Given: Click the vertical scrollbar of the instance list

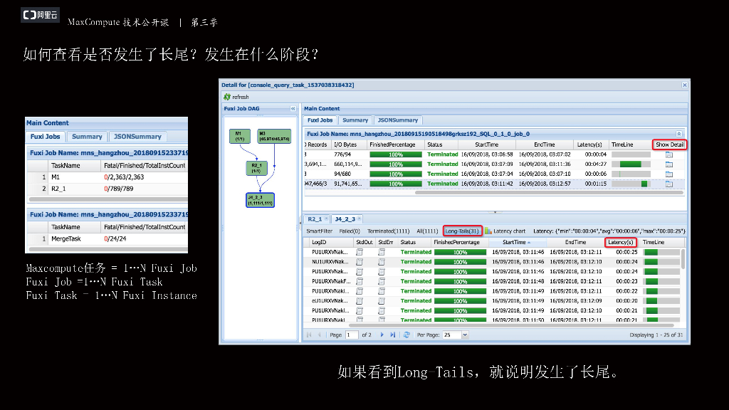Looking at the screenshot, I should click(683, 259).
